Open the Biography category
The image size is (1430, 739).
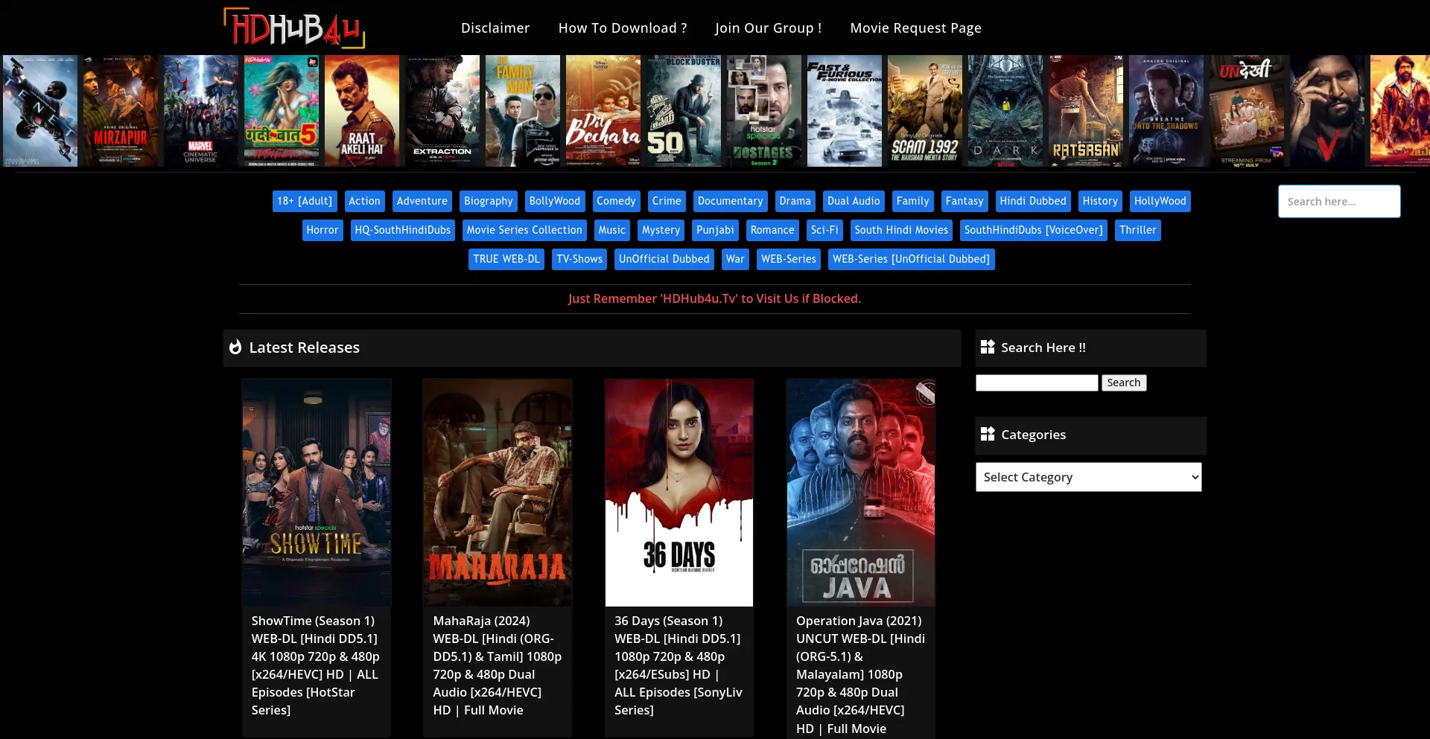pos(489,201)
